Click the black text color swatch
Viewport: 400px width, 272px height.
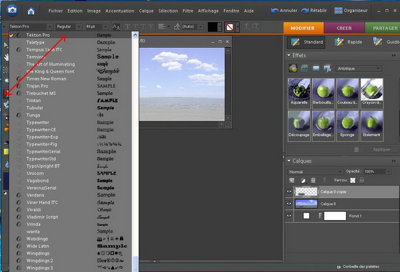tap(212, 27)
